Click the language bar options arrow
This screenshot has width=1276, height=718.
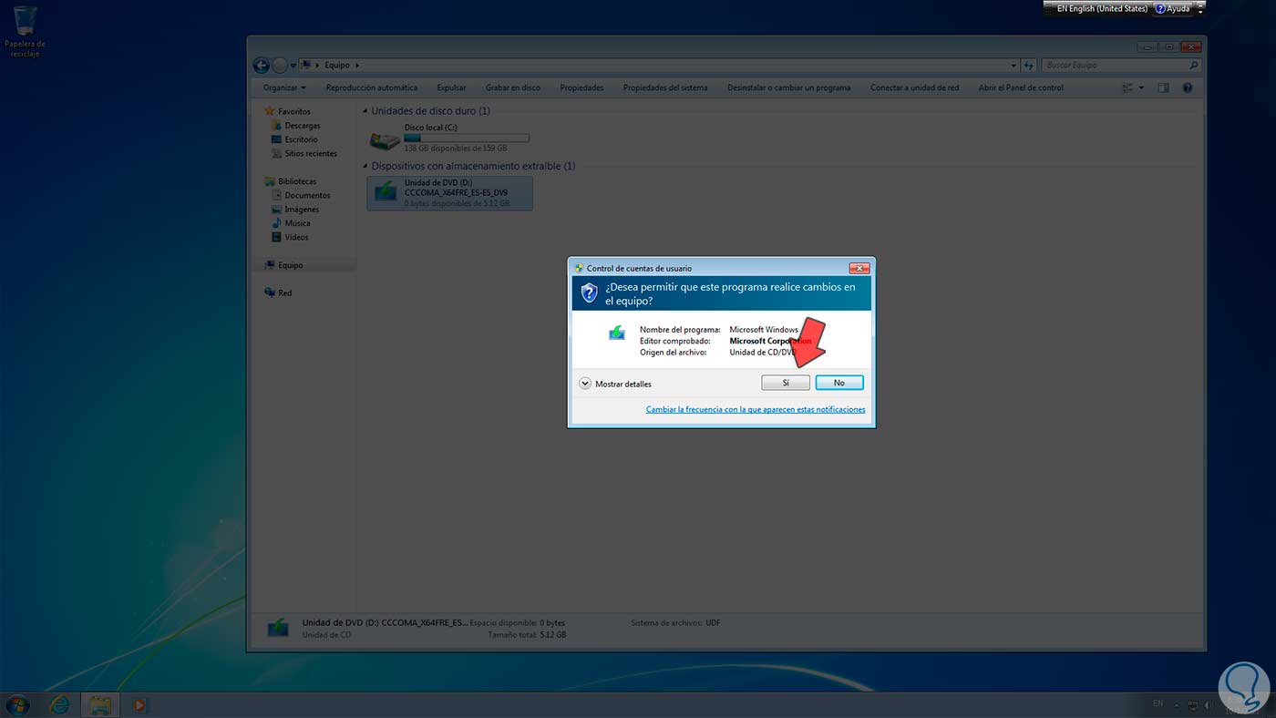coord(1200,12)
